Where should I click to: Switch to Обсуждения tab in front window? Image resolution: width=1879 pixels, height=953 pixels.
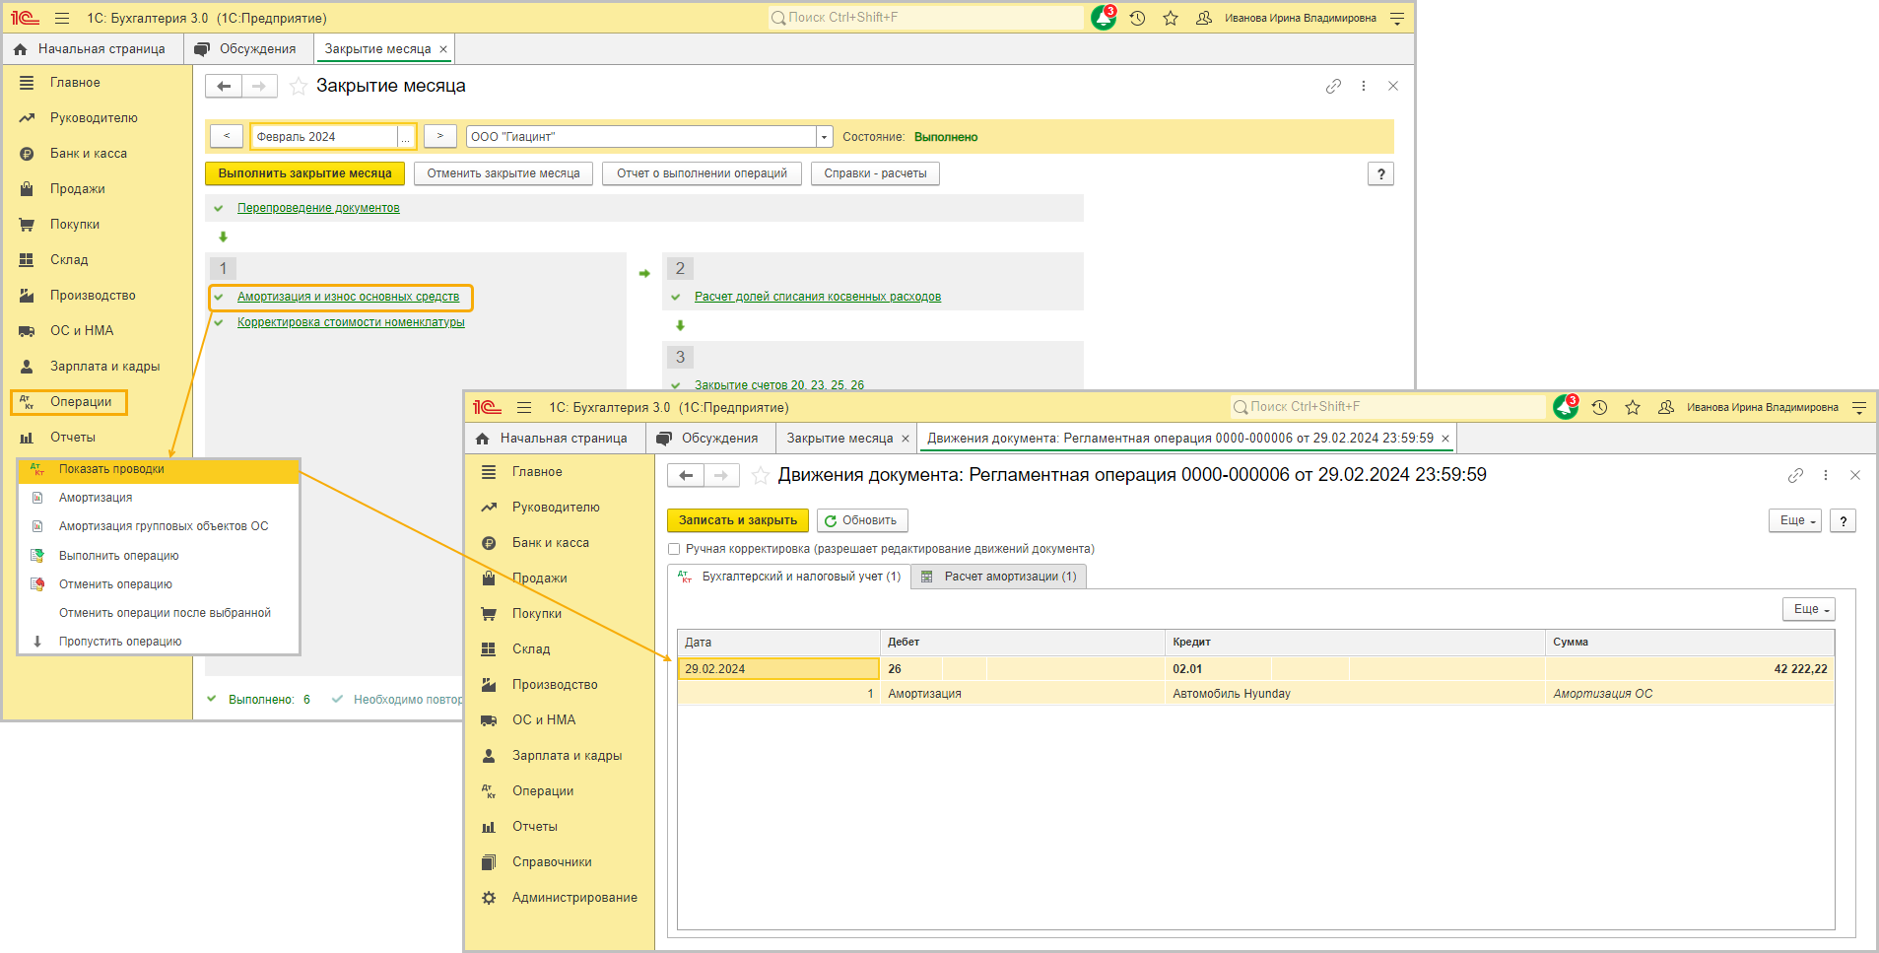coord(709,439)
